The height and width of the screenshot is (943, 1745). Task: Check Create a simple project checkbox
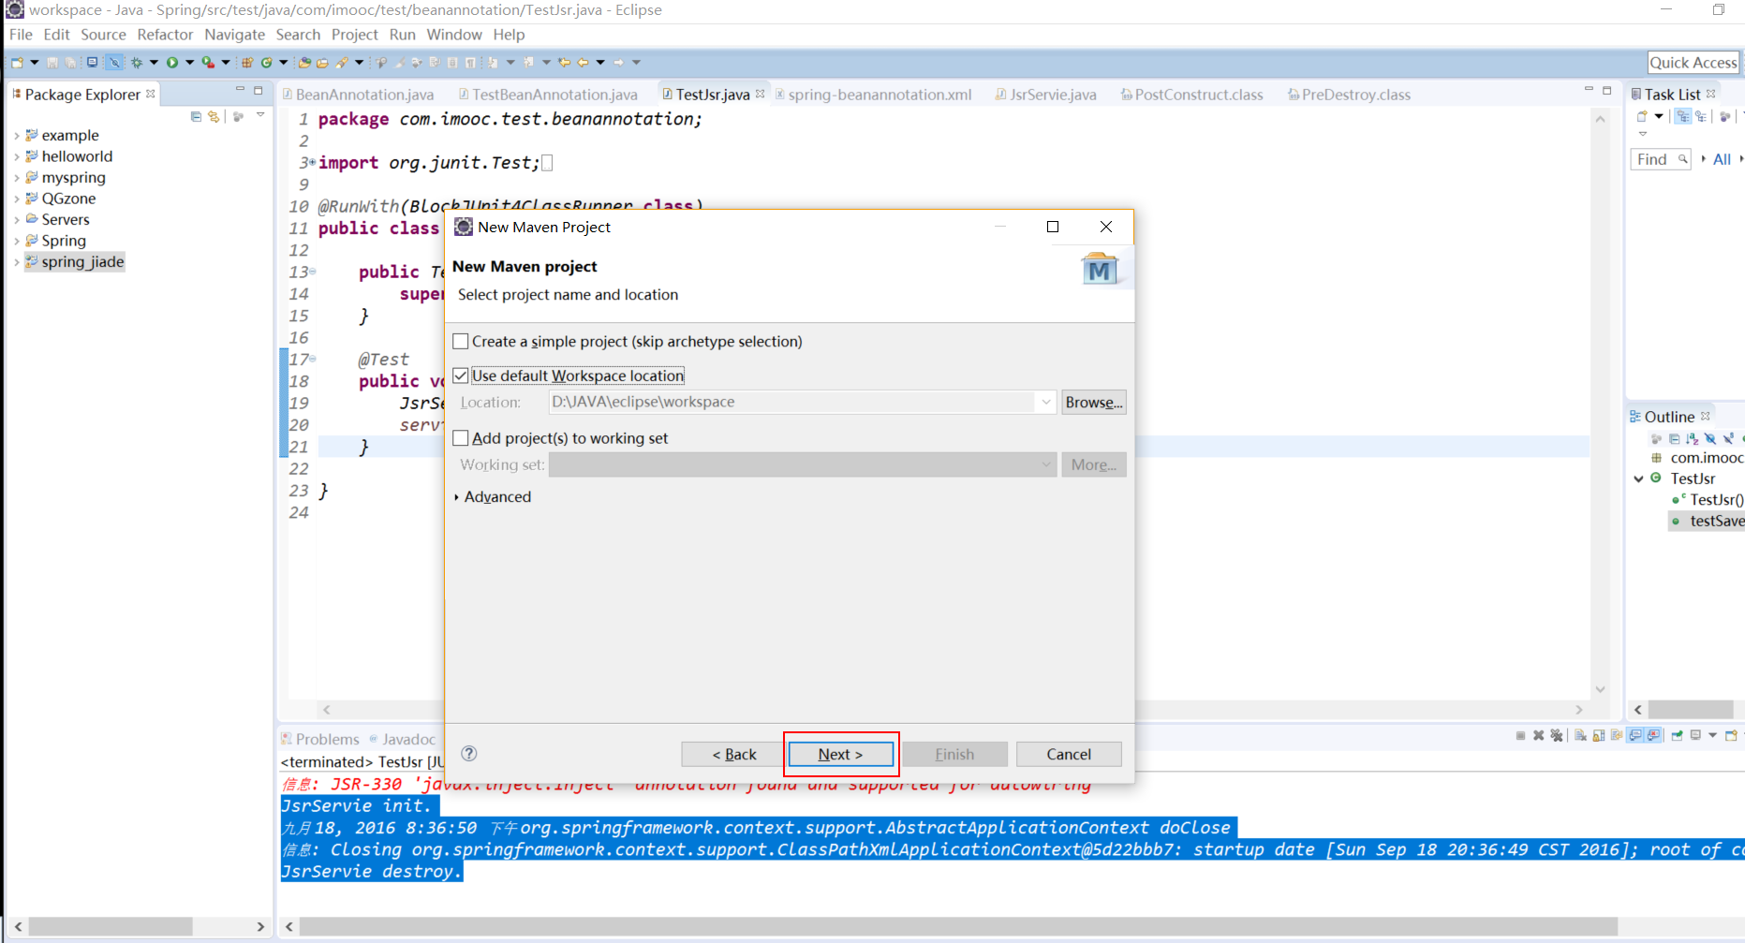(461, 342)
